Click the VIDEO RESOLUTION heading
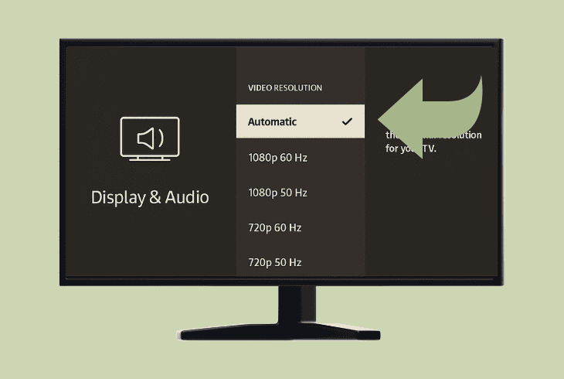 click(x=285, y=87)
